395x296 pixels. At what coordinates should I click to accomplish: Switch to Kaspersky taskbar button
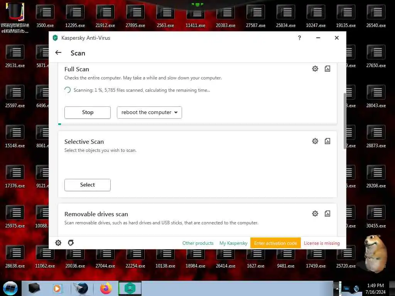130,288
